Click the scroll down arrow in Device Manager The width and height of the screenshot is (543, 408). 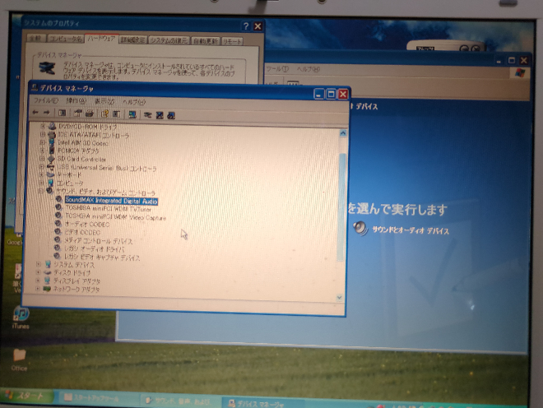click(x=339, y=297)
